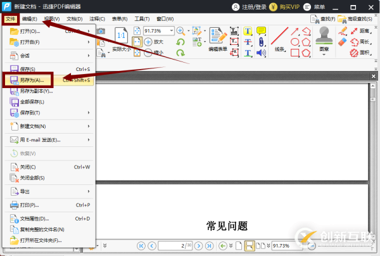Open 文档属性(D)... from the menu
380x256 pixels.
pyautogui.click(x=49, y=219)
